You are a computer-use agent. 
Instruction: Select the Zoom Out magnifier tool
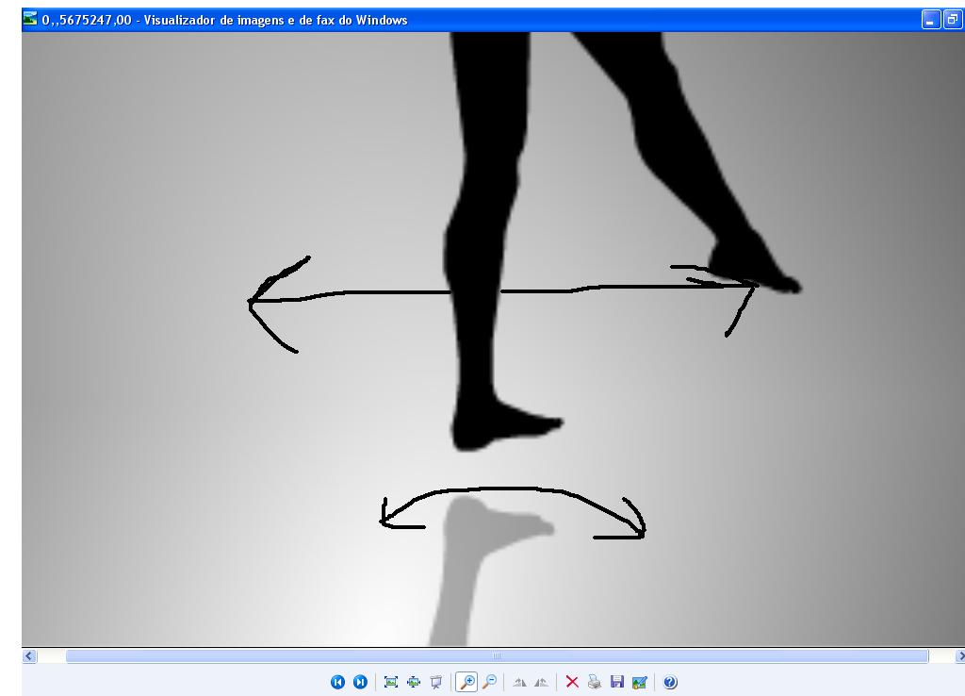coord(490,682)
